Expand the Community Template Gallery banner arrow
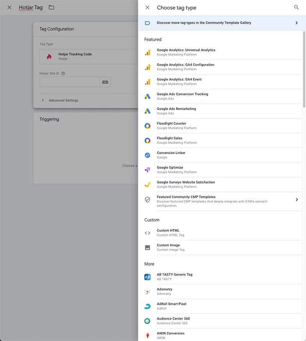 coord(296,23)
